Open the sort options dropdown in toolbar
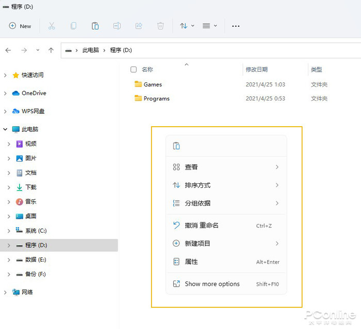The height and width of the screenshot is (329, 361). click(187, 26)
